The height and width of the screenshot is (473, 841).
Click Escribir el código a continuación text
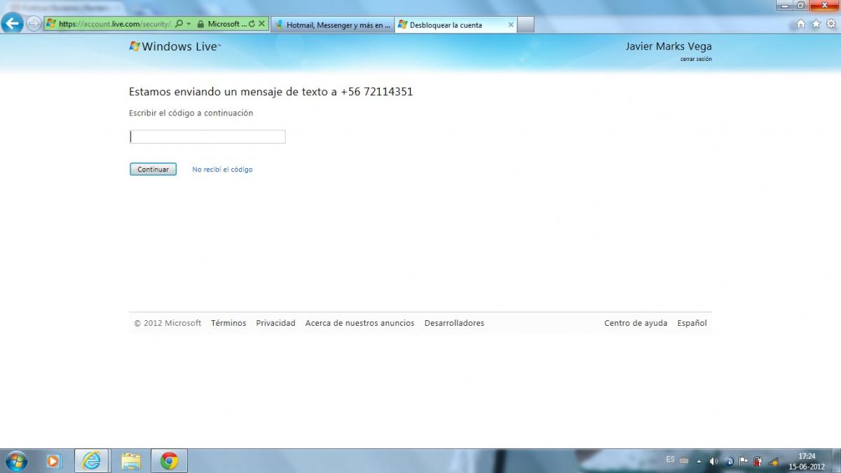pyautogui.click(x=191, y=113)
